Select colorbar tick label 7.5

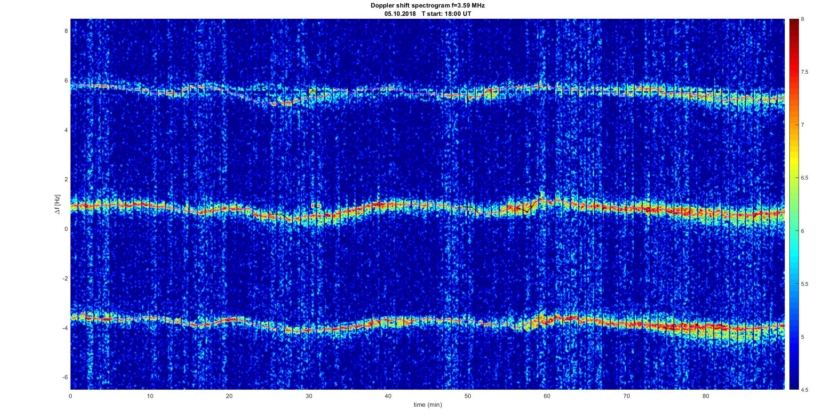click(x=804, y=72)
